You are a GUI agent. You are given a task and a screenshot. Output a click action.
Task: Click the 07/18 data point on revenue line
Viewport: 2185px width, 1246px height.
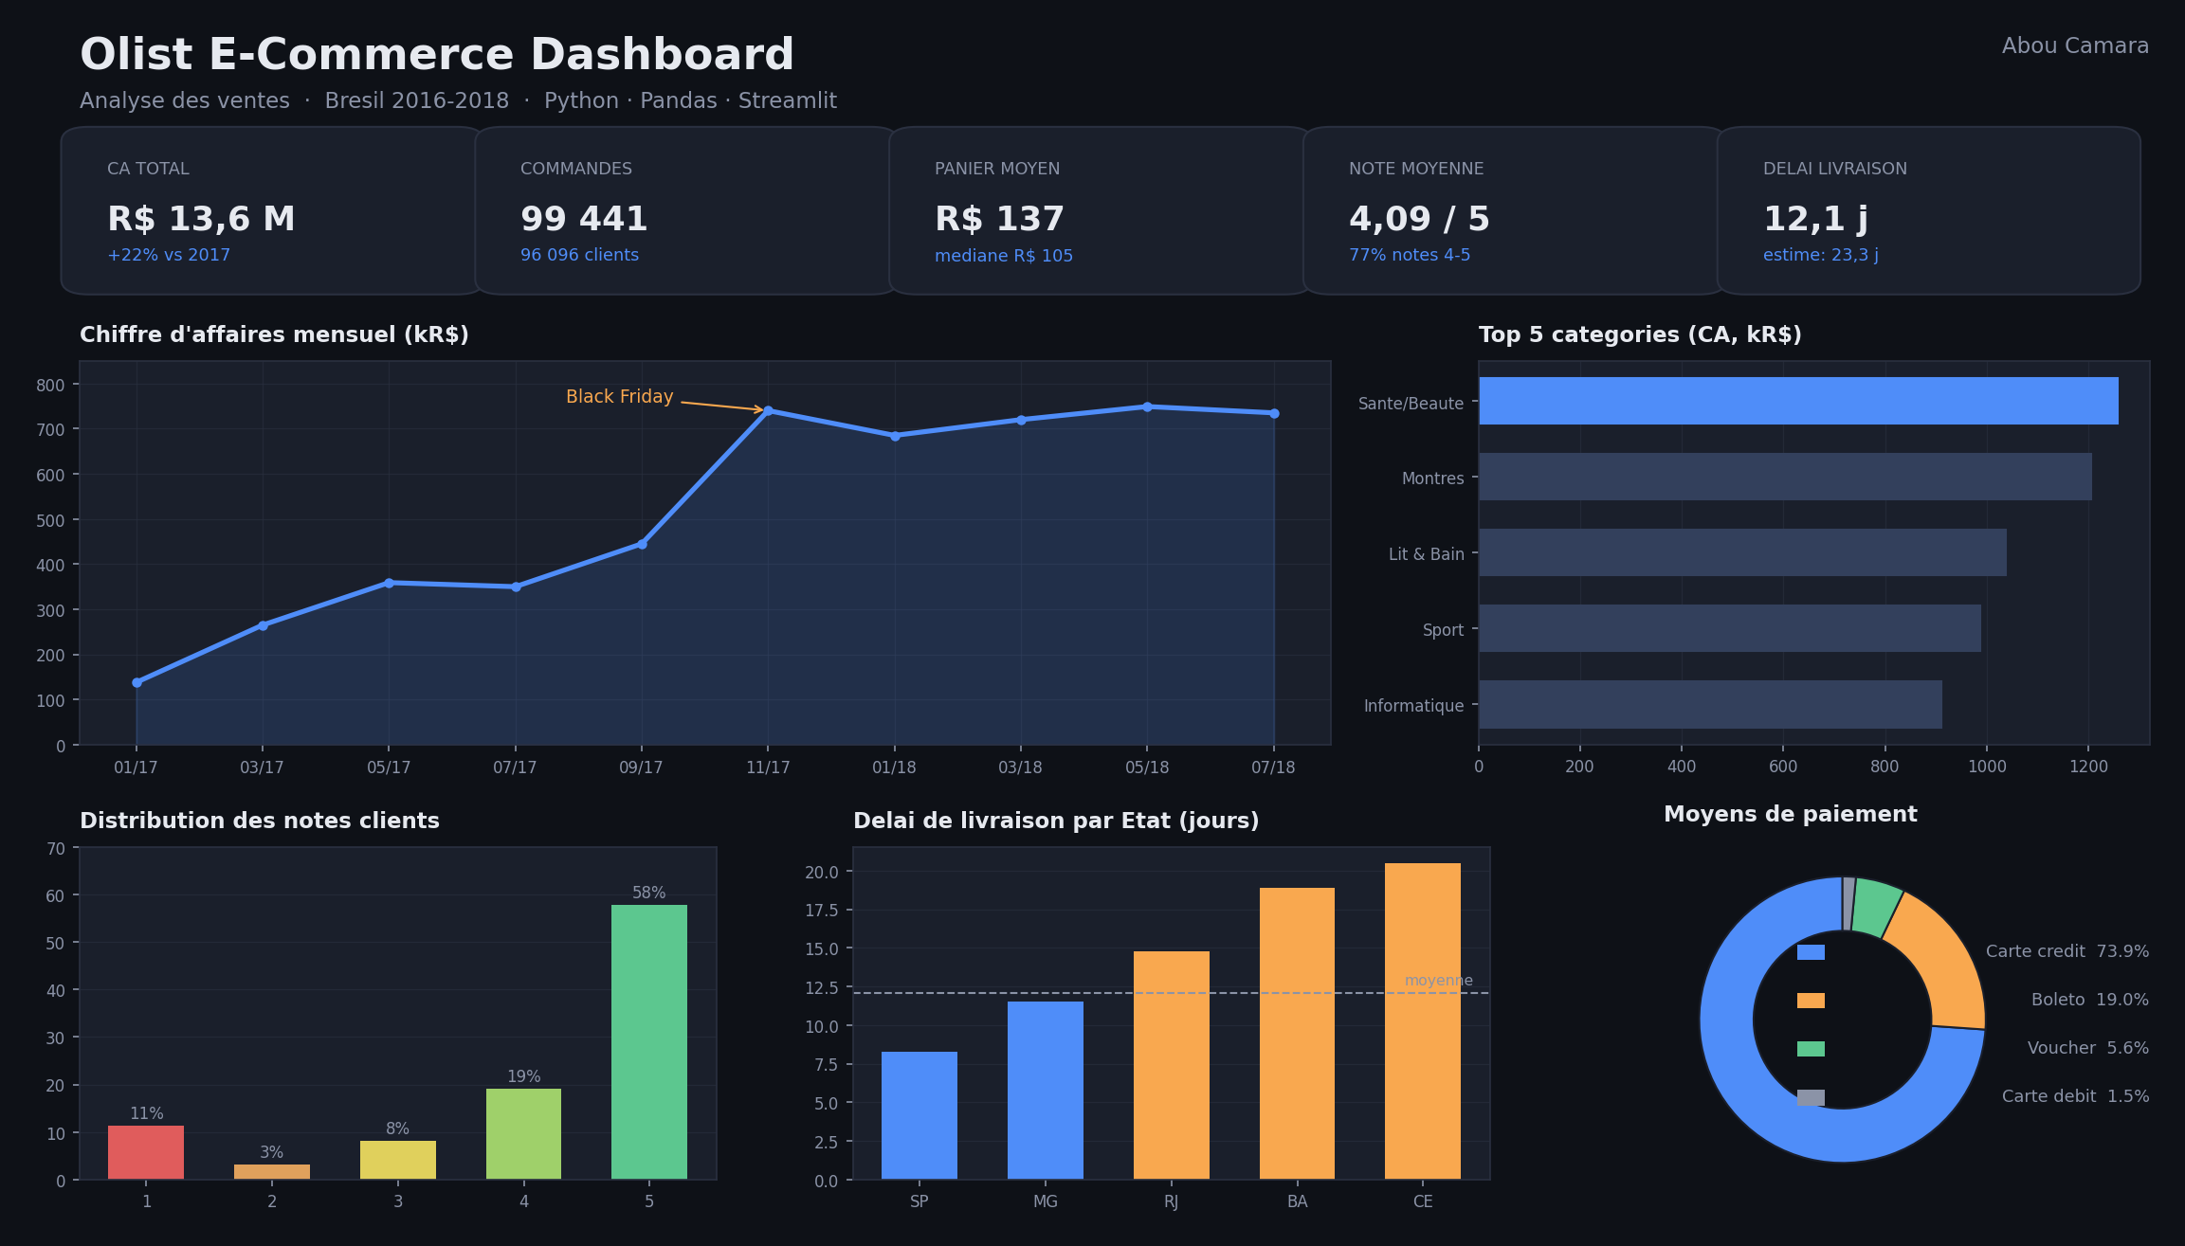(x=1274, y=413)
